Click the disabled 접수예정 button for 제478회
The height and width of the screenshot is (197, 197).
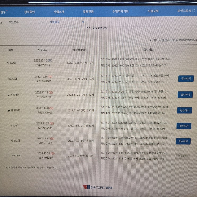(x=183, y=156)
